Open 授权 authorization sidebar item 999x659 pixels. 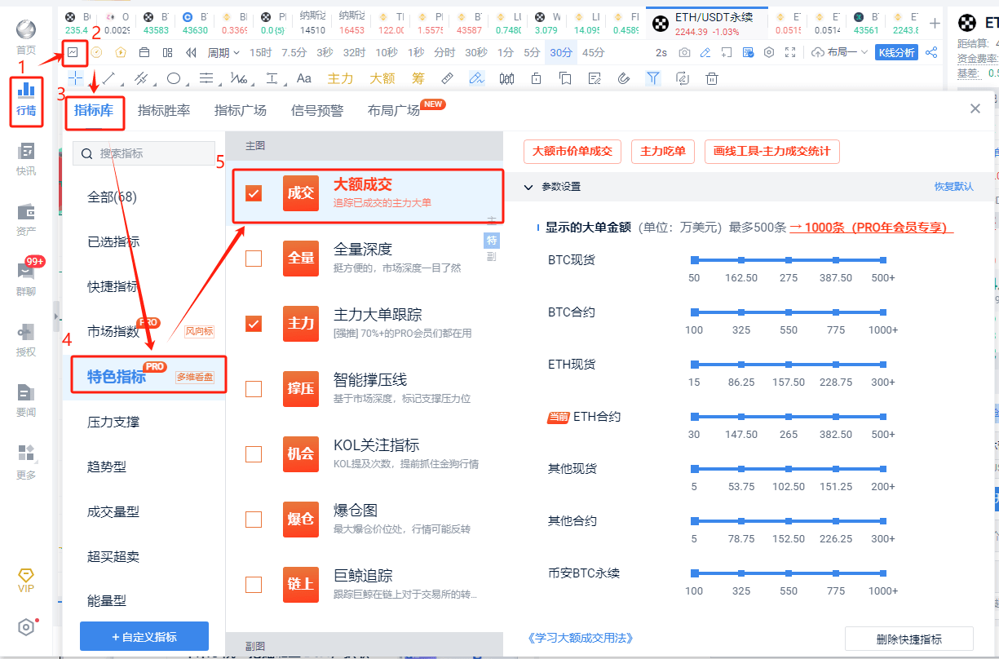pyautogui.click(x=26, y=340)
